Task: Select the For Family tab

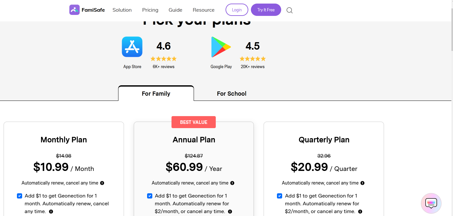Action: pos(156,93)
